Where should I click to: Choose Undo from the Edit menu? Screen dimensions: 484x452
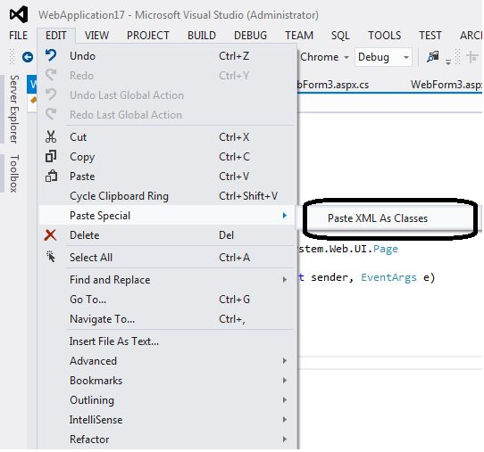pos(167,56)
